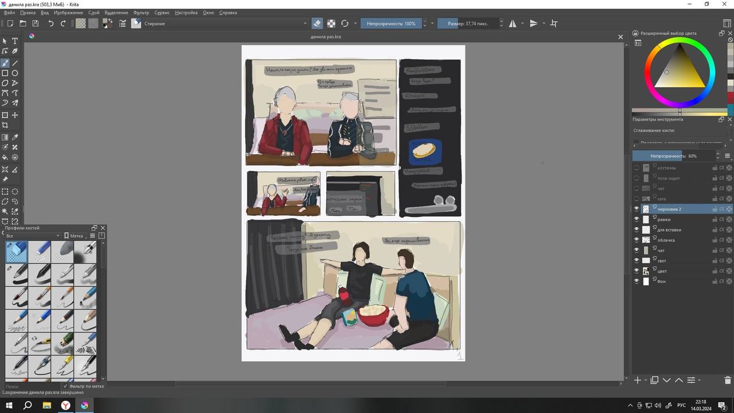Select the Crop tool
The width and height of the screenshot is (734, 413).
5,125
